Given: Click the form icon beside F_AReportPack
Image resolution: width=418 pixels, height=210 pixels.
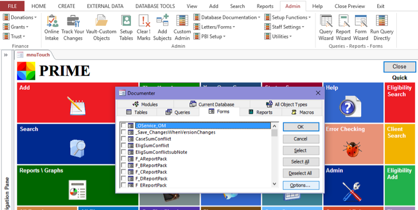Looking at the screenshot, I should pos(130,159).
